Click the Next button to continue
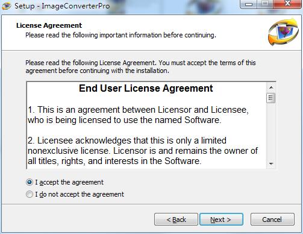 pos(221,220)
